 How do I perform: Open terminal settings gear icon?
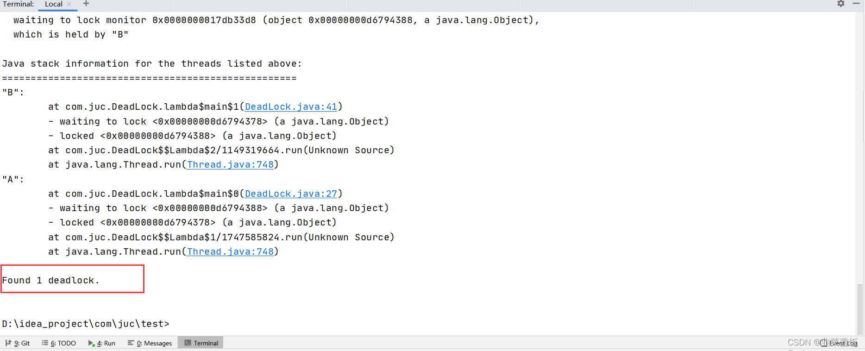841,4
